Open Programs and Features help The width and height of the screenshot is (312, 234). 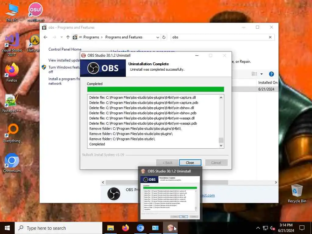[271, 74]
